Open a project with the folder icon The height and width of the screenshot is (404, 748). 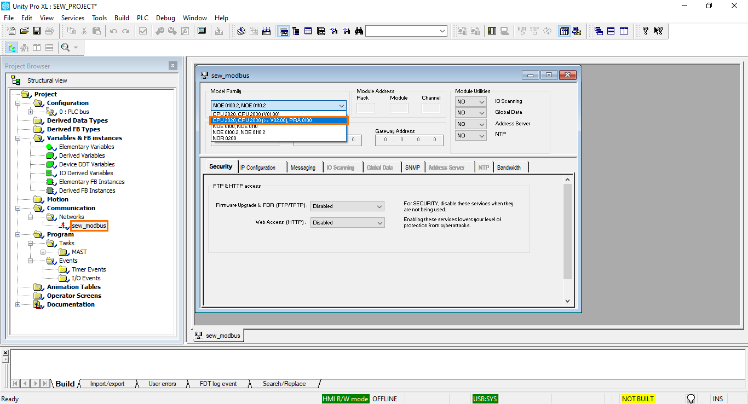pos(24,31)
